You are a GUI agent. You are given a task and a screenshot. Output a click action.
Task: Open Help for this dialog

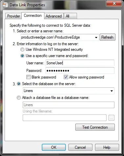(107, 147)
